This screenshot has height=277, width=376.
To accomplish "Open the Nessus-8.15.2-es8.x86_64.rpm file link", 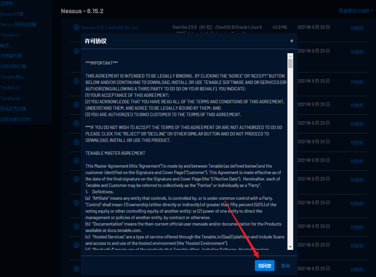I will [110, 27].
